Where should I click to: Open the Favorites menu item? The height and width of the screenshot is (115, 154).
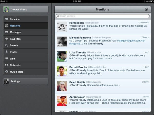tap(26, 39)
